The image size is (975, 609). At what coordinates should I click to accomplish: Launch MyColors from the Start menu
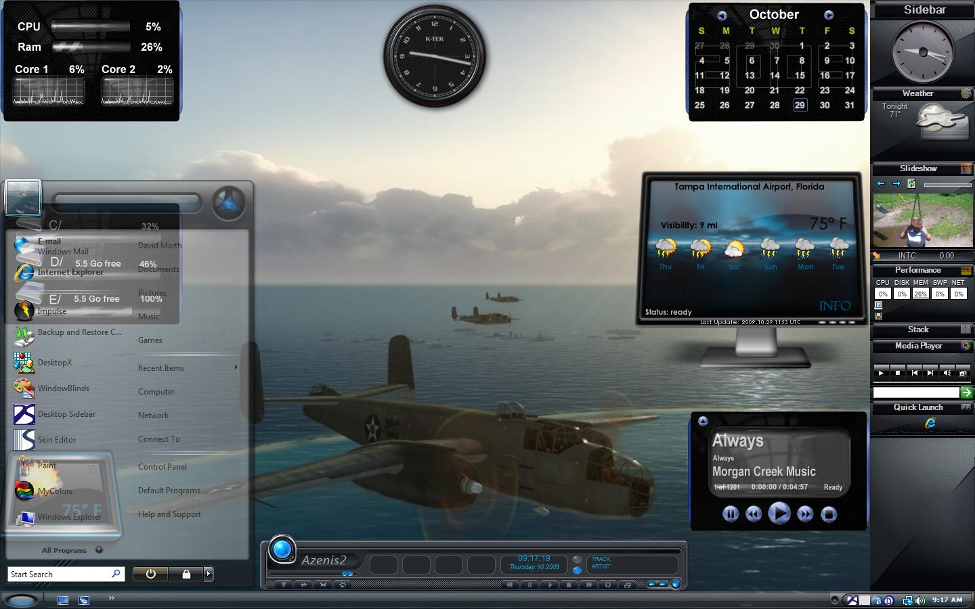point(43,491)
